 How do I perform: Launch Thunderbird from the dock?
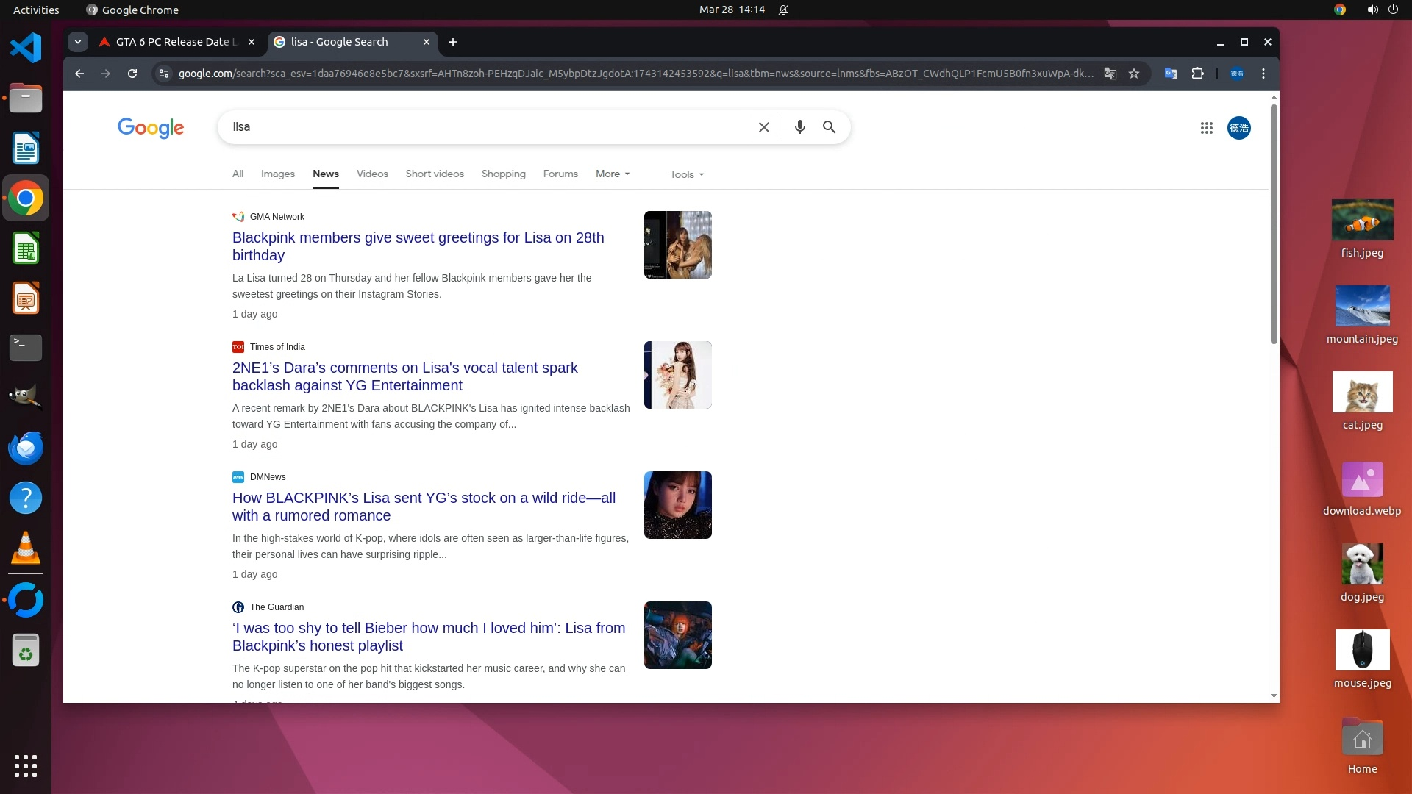tap(26, 448)
